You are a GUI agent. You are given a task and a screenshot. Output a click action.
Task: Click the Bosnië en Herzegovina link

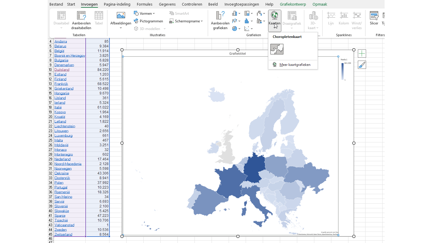(x=70, y=56)
